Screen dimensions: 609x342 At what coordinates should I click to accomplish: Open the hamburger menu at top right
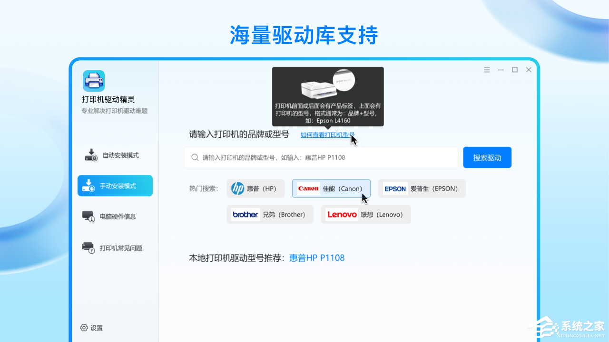click(487, 69)
